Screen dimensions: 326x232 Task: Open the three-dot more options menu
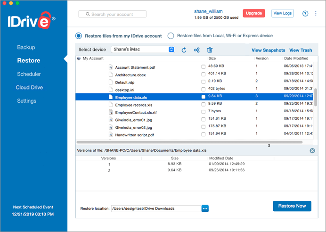[316, 13]
